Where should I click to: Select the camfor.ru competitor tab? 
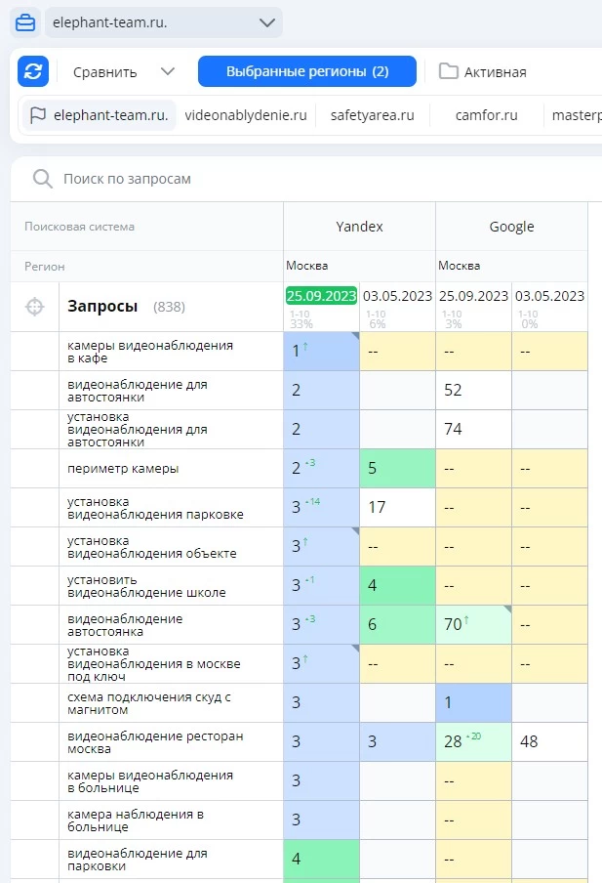pyautogui.click(x=486, y=115)
